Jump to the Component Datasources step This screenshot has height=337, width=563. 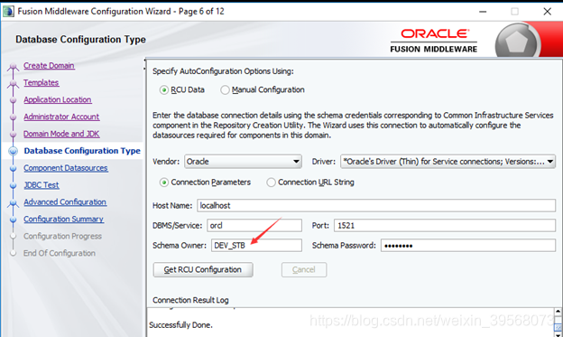66,168
